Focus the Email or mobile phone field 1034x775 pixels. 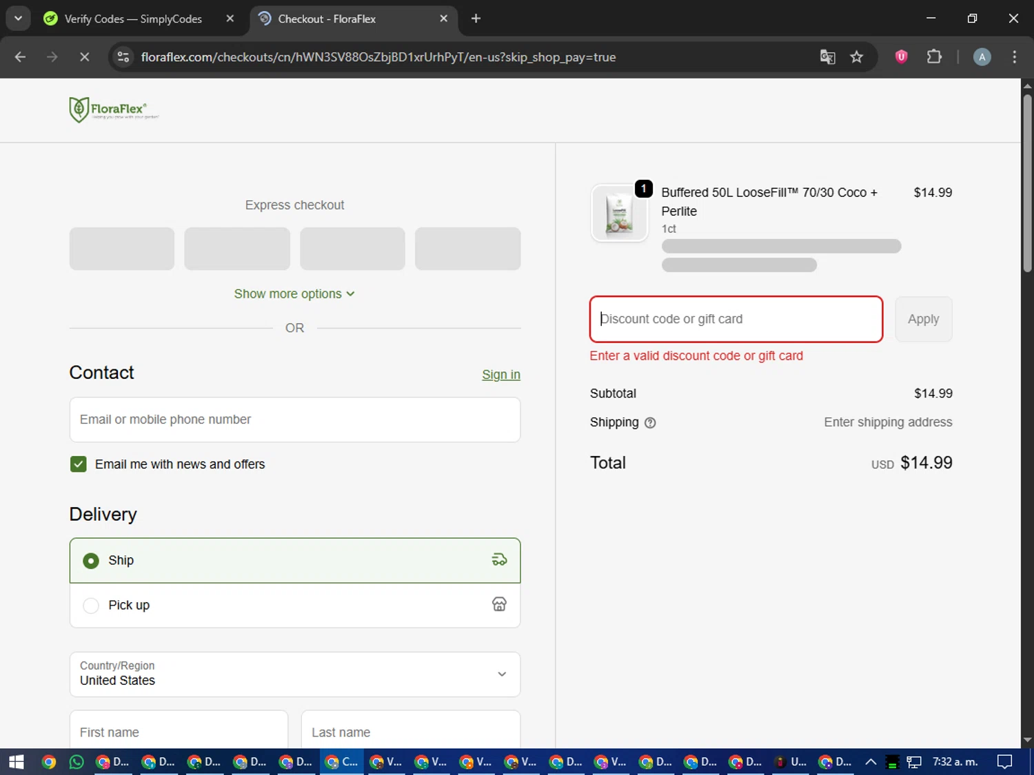(x=295, y=420)
